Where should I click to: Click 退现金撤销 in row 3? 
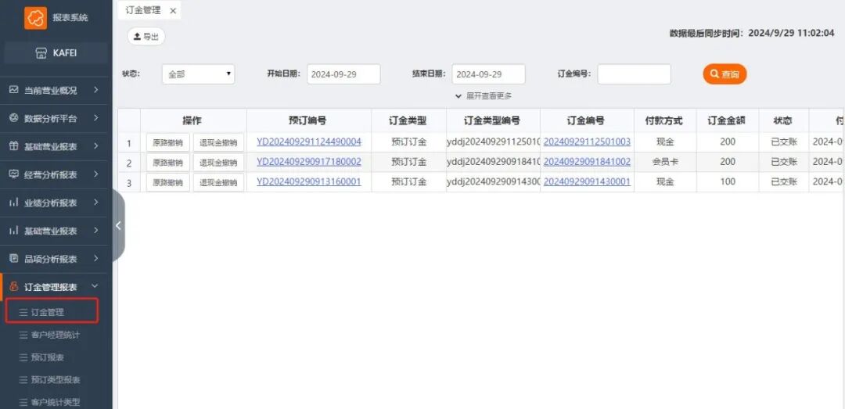tap(219, 182)
